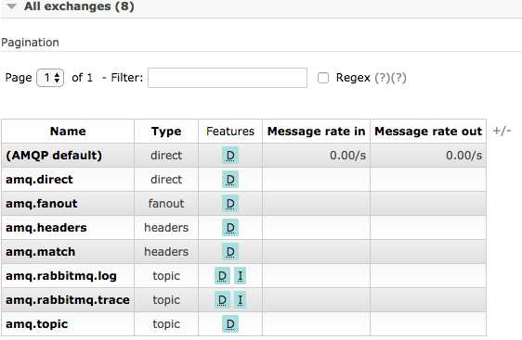Click the I badge in amq.rabbitmq.trace row
522x340 pixels.
pyautogui.click(x=240, y=300)
